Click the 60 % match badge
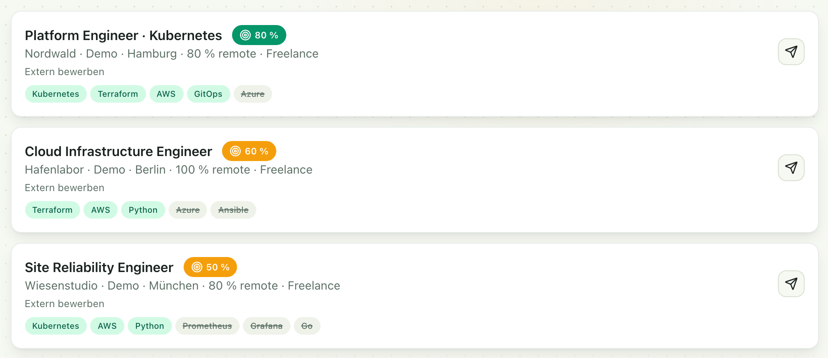 249,151
